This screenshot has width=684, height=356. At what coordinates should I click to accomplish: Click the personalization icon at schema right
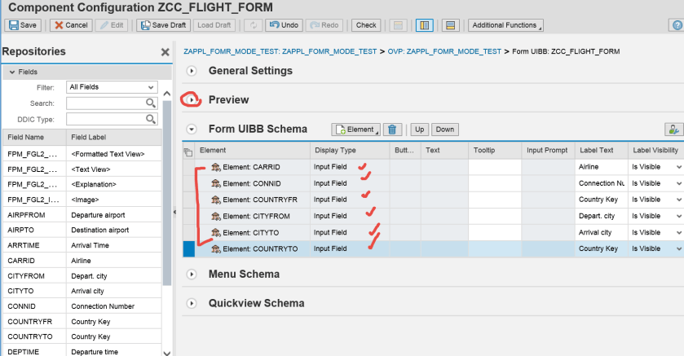pos(674,130)
